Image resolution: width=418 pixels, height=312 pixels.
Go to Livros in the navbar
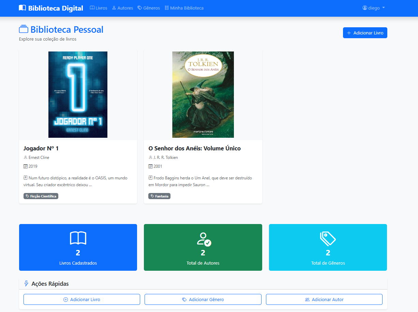99,8
